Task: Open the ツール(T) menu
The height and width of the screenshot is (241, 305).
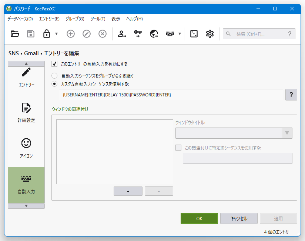Action: [x=98, y=19]
